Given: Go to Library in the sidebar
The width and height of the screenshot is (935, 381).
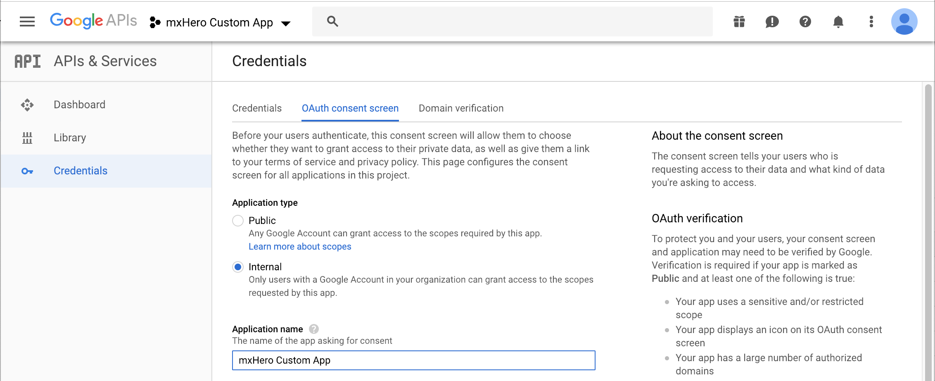Looking at the screenshot, I should (x=70, y=138).
